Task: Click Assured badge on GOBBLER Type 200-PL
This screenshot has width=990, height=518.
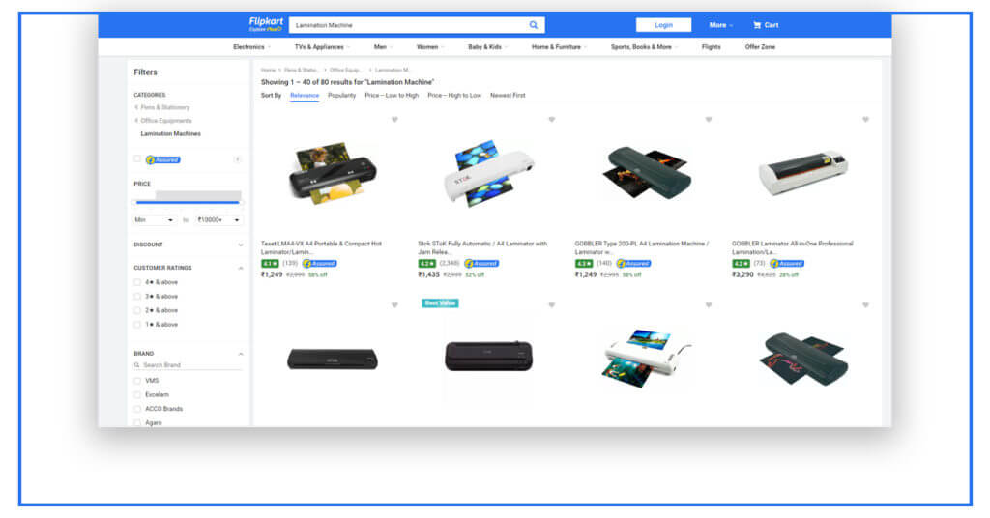Action: 634,264
